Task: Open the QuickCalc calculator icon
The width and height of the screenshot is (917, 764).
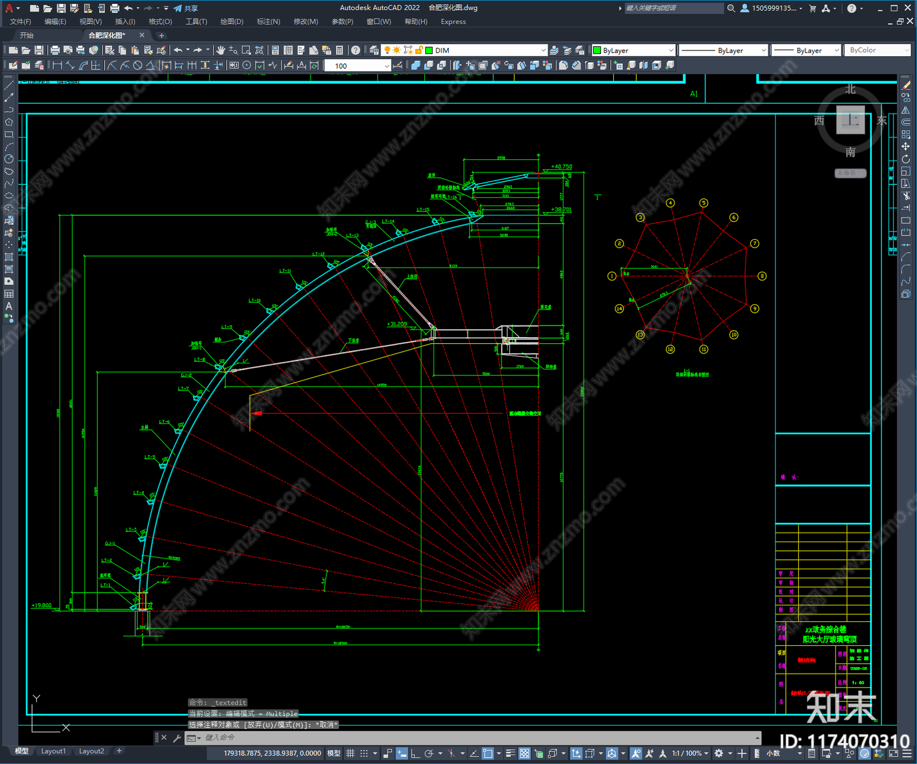Action: pos(339,50)
